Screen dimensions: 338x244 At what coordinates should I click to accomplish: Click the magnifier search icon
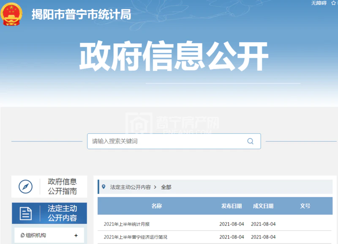tap(250, 141)
